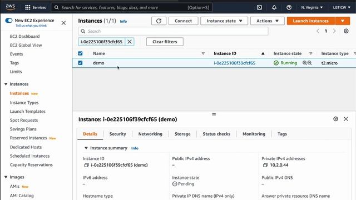Switch to the Status checks tab

[216, 134]
